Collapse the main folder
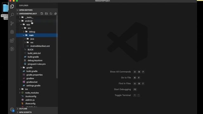This screenshot has height=114, width=203. click(23, 35)
